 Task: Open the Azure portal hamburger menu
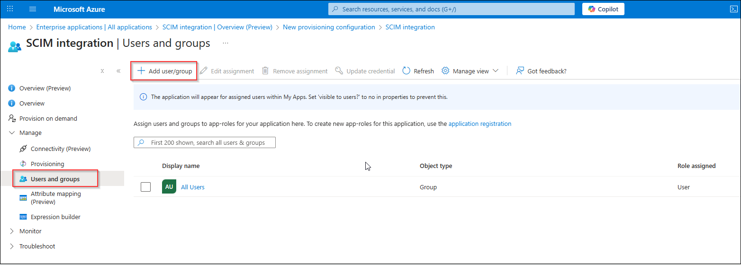click(33, 9)
